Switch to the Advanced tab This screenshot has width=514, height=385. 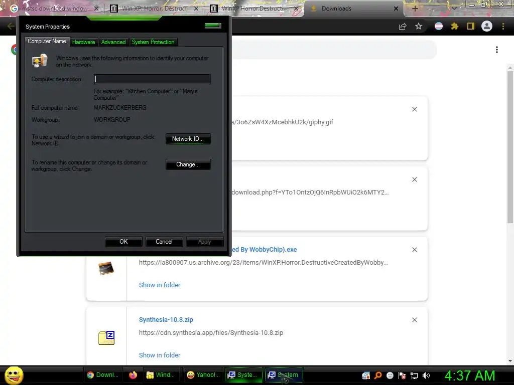tap(113, 42)
